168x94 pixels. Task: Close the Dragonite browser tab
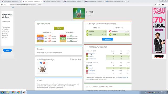62,2
